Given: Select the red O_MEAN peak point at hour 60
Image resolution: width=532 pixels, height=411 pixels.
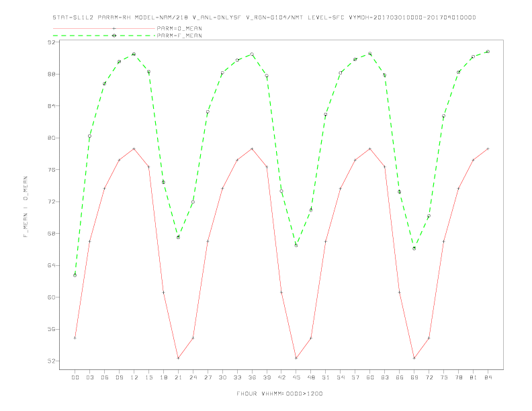Looking at the screenshot, I should [370, 148].
